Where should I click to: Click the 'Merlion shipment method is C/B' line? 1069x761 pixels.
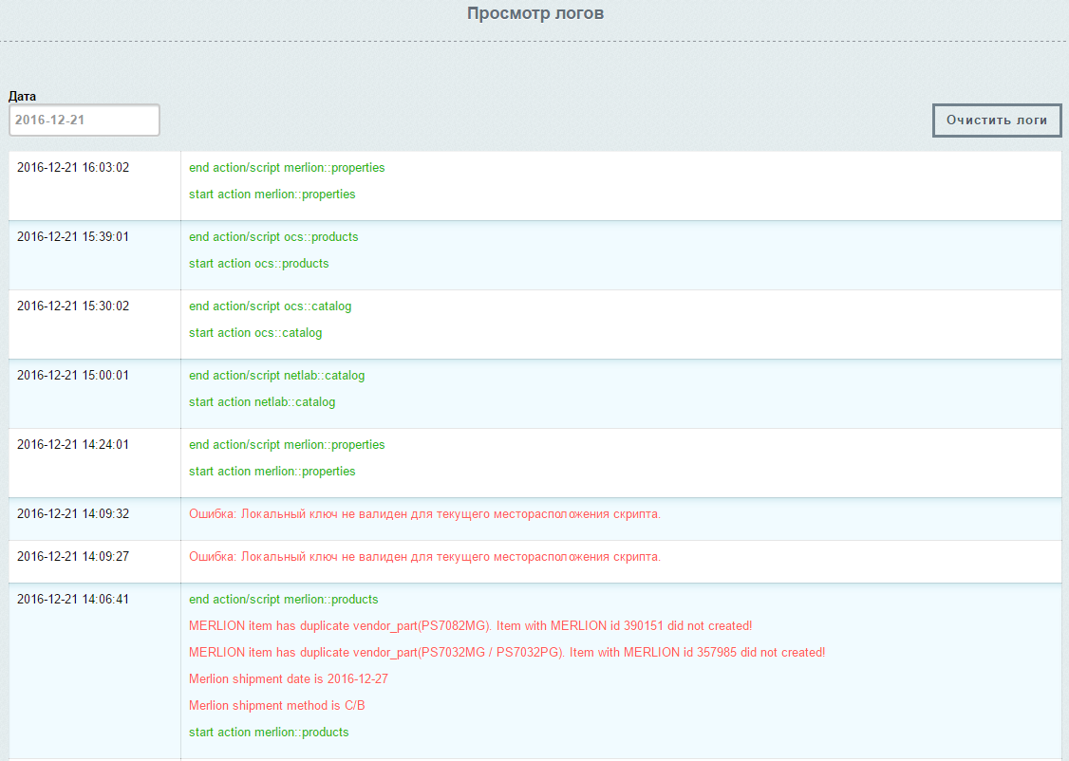point(277,706)
